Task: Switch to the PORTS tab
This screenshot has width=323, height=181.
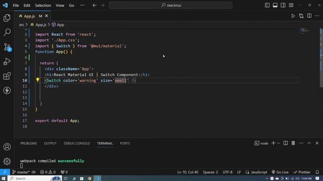Action: [125, 143]
